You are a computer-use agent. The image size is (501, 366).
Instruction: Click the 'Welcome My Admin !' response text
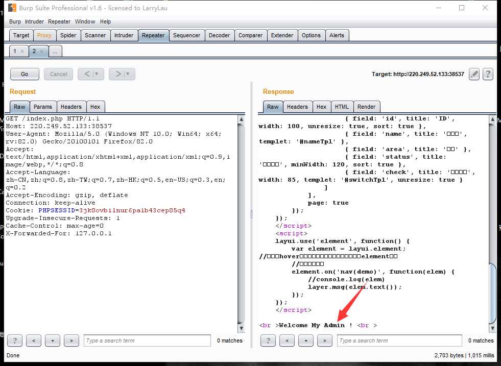(x=316, y=326)
